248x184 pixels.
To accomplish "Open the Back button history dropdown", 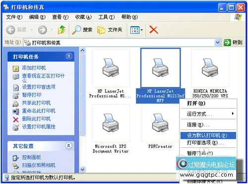I will tap(31, 30).
